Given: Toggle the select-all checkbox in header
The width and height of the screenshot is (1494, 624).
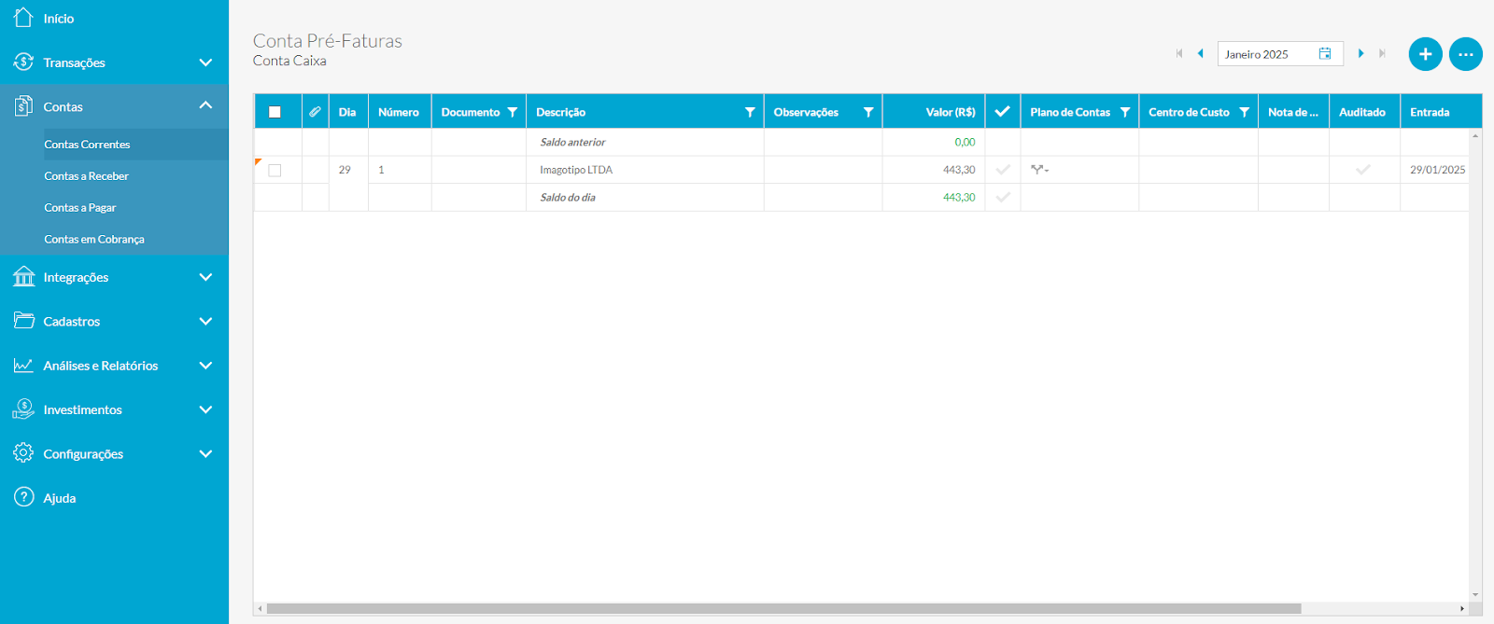Looking at the screenshot, I should pyautogui.click(x=275, y=112).
